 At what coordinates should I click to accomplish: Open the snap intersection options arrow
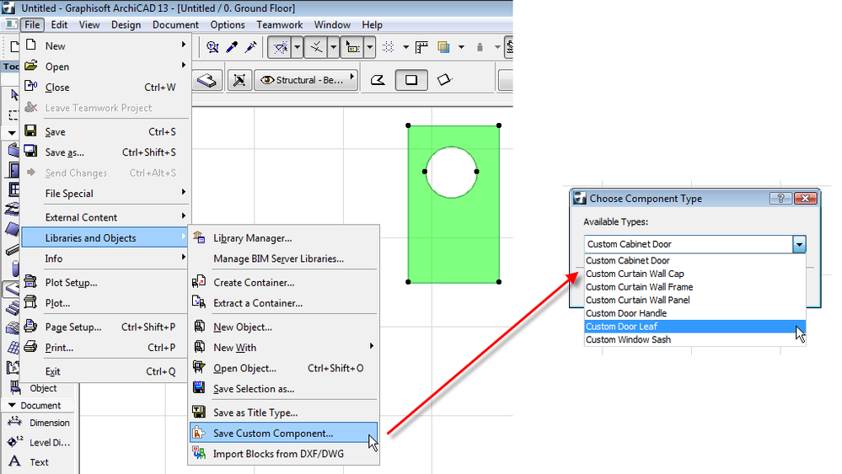[x=334, y=47]
